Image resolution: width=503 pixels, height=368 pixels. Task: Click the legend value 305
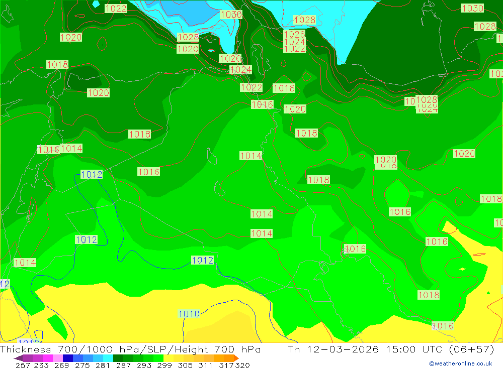185,365
